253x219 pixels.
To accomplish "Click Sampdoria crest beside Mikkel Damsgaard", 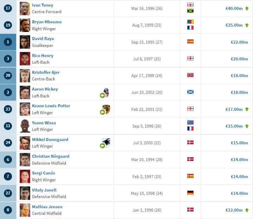I will 106,143.
